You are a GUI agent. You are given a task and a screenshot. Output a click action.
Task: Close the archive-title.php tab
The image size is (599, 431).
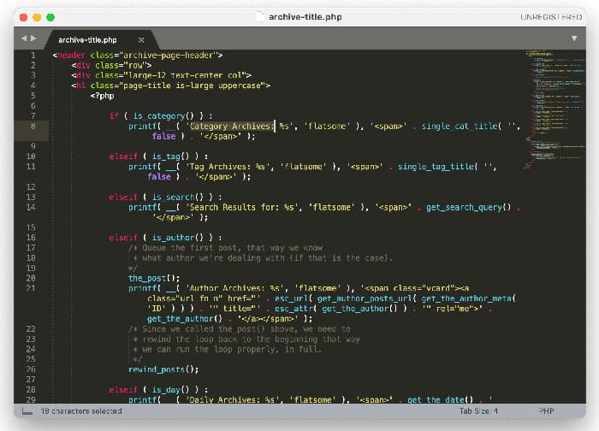tap(141, 39)
